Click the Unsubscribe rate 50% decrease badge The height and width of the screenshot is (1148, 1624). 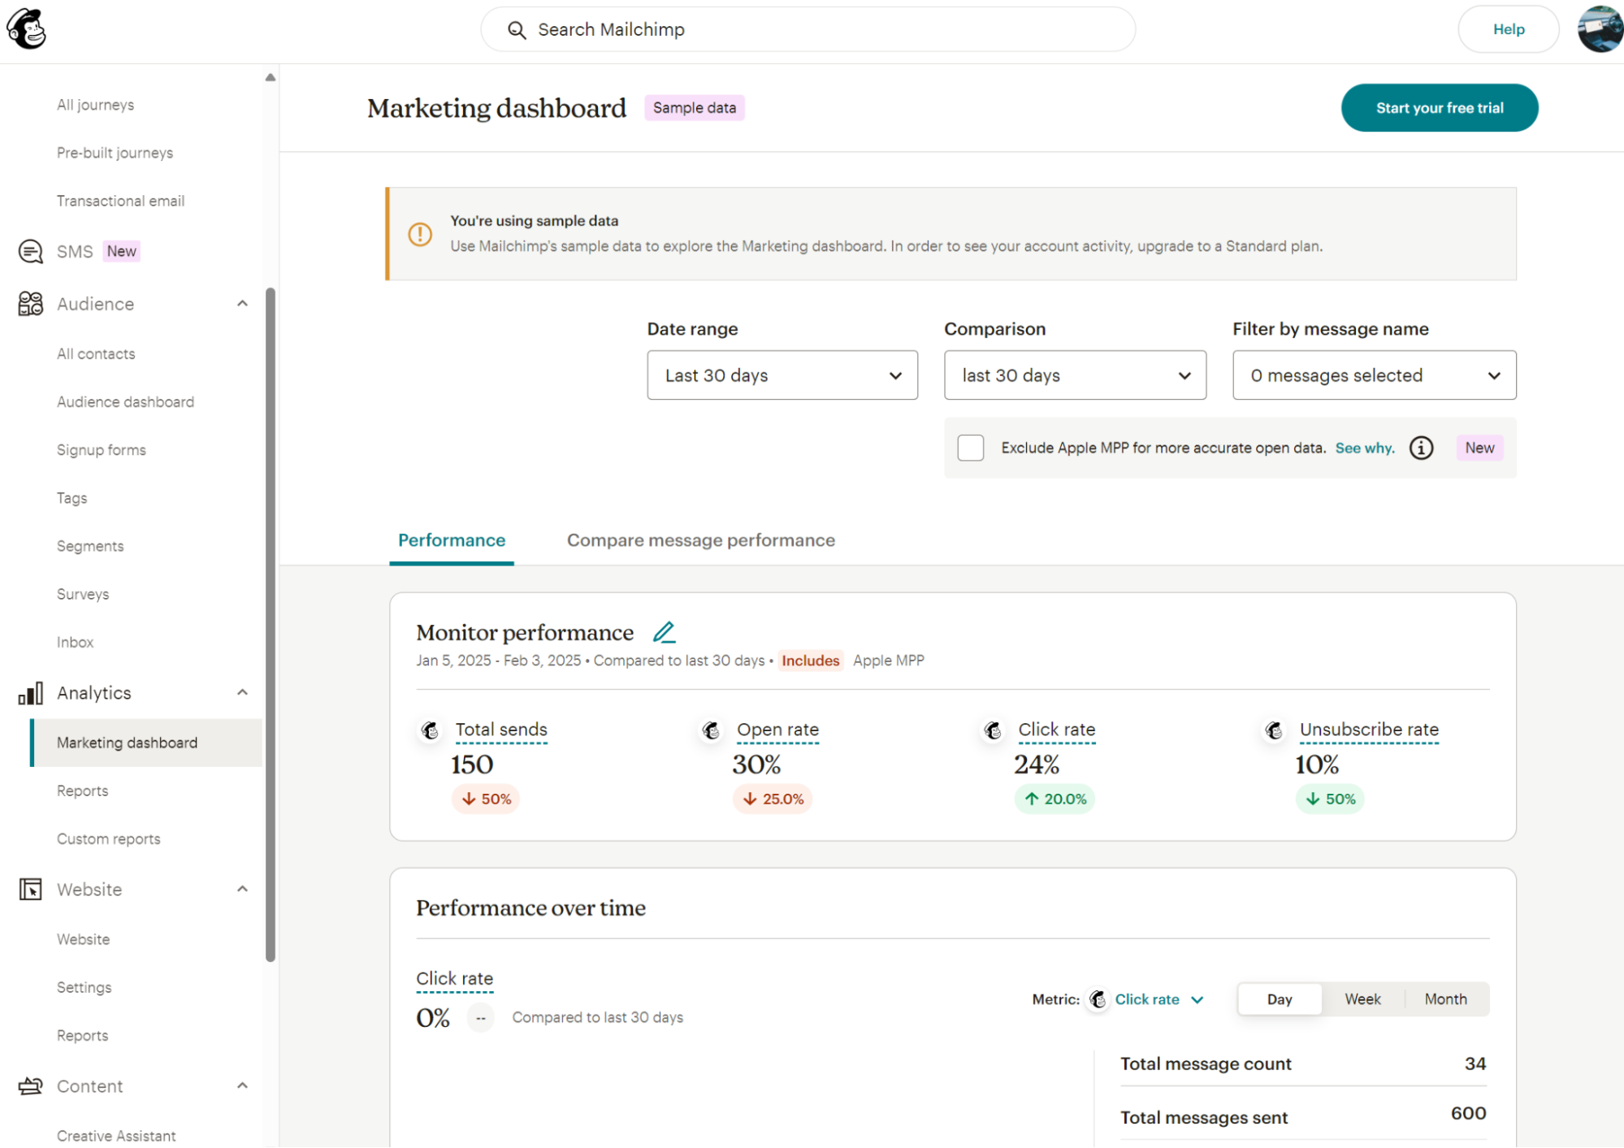coord(1330,799)
